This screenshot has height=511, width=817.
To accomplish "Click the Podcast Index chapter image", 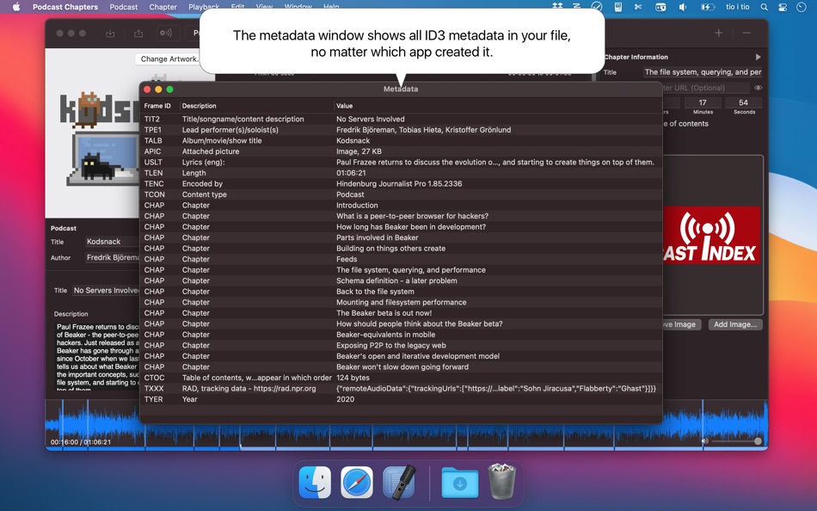I will coord(711,235).
